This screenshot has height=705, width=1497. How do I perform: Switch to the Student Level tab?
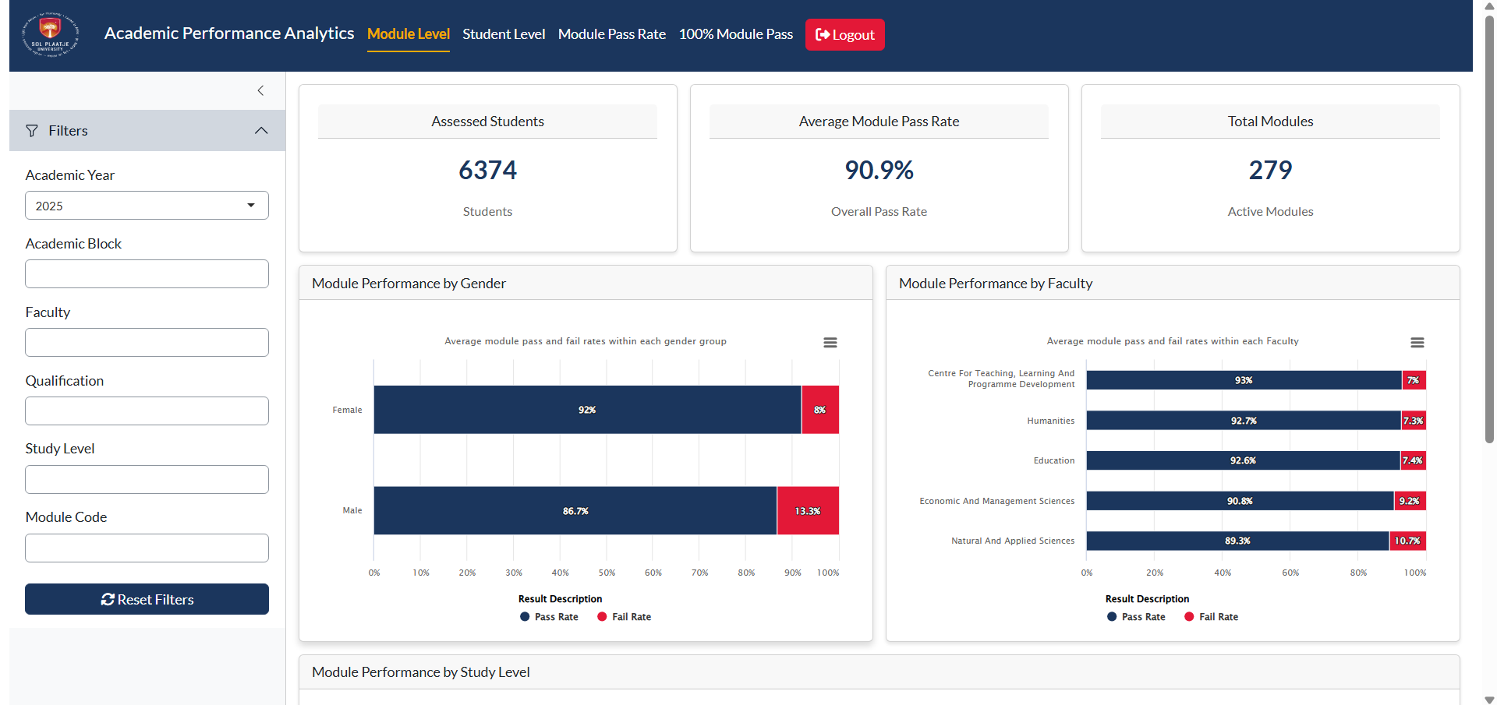point(504,34)
